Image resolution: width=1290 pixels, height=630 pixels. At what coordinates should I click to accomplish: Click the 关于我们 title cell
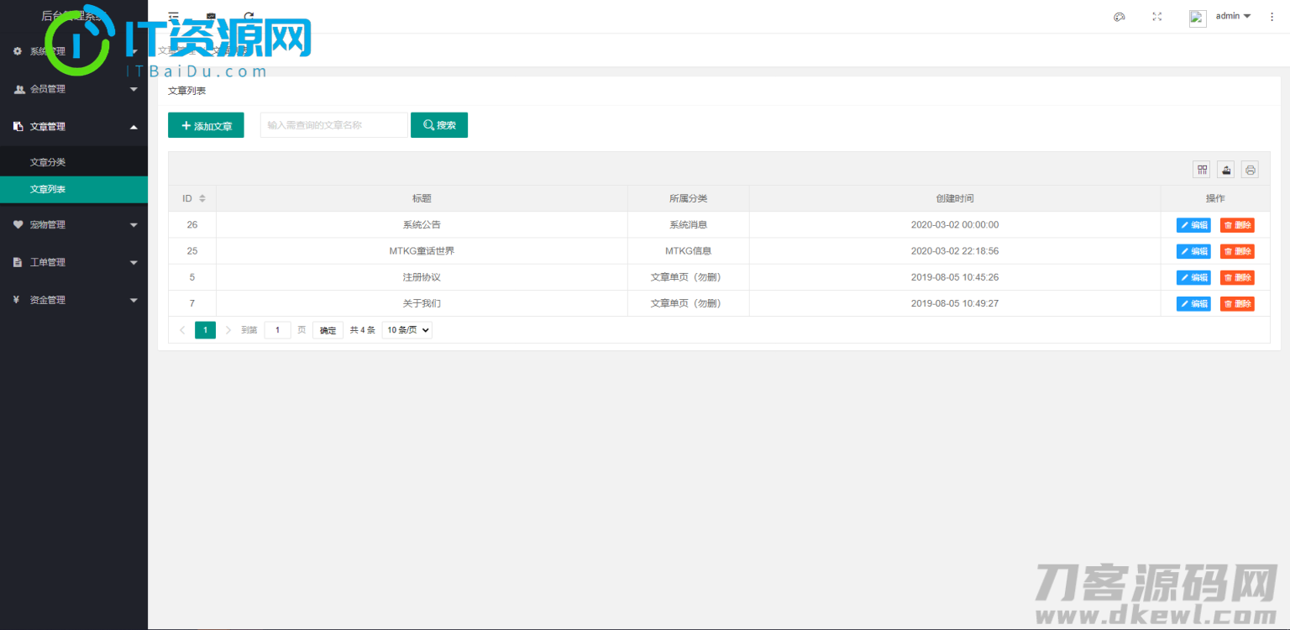click(x=422, y=303)
